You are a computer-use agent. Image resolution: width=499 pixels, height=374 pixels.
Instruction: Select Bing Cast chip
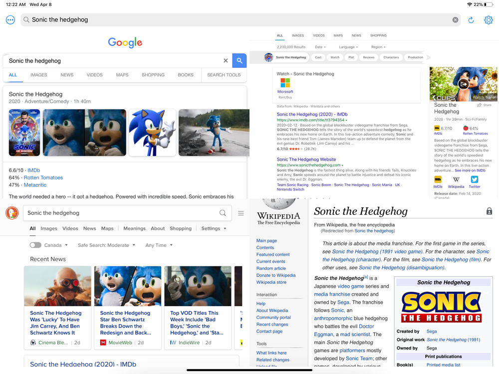(318, 57)
